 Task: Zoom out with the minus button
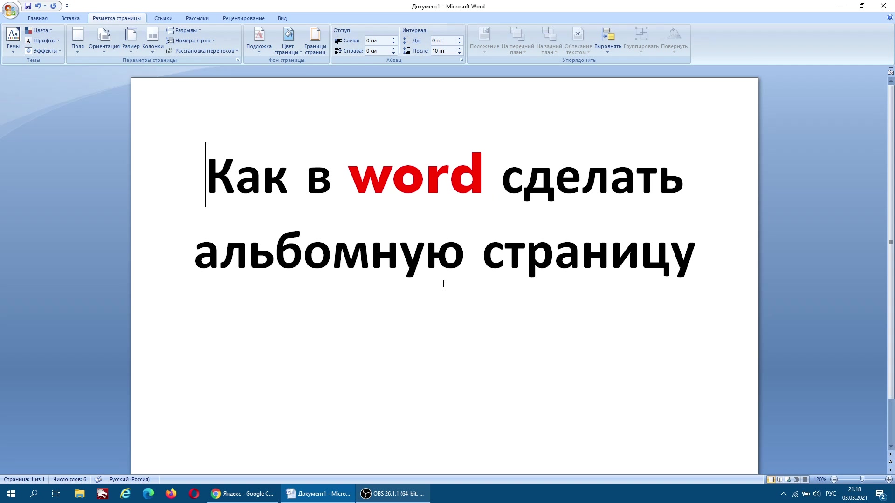tap(834, 479)
